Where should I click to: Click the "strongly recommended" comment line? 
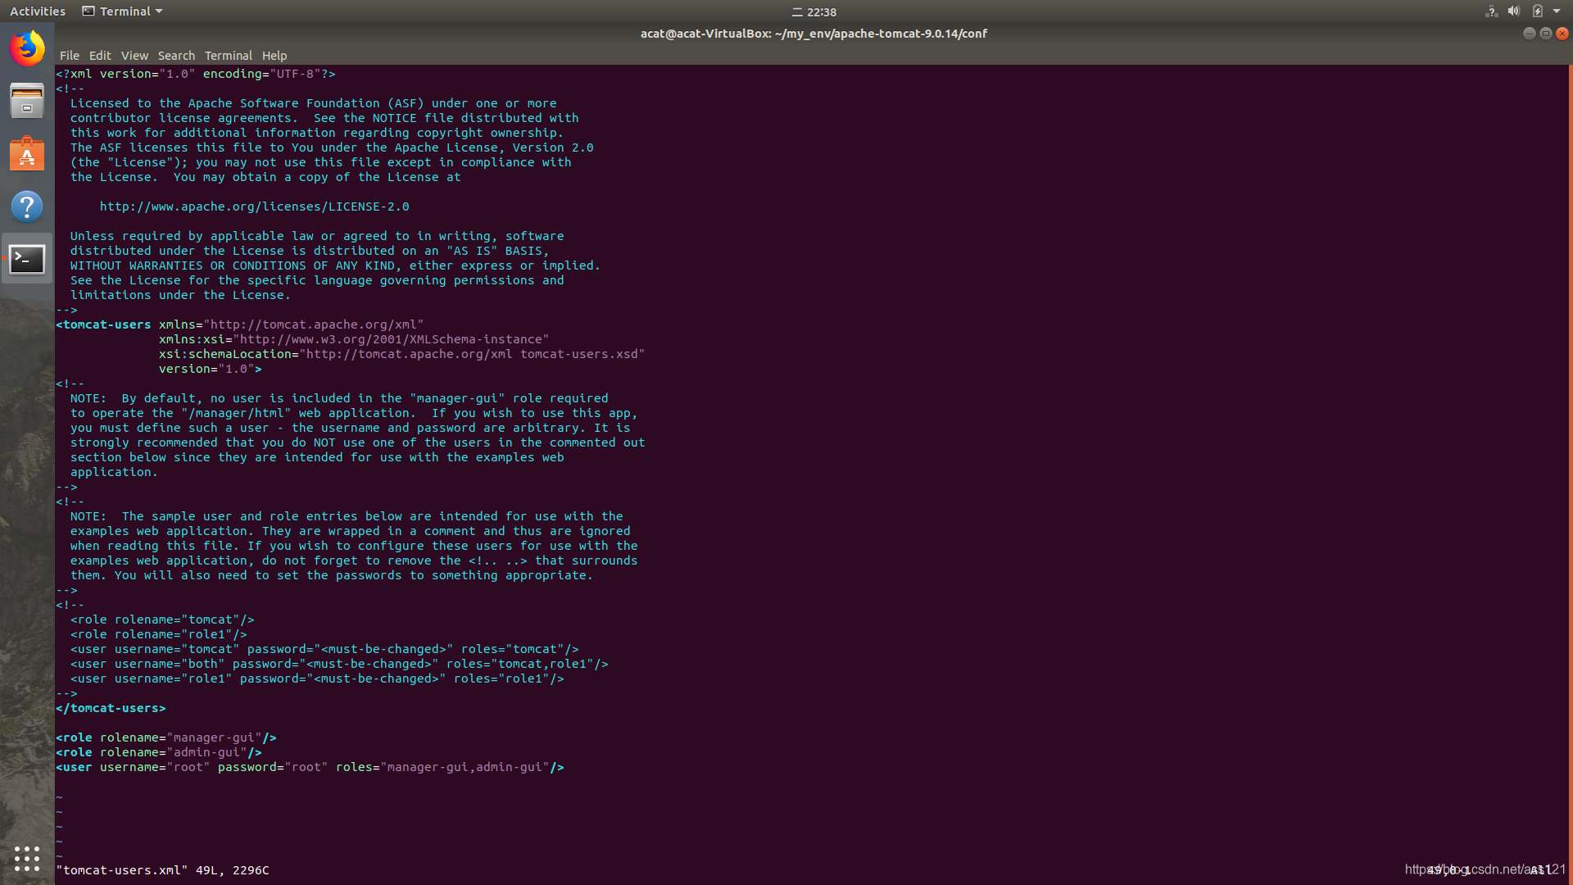point(357,442)
